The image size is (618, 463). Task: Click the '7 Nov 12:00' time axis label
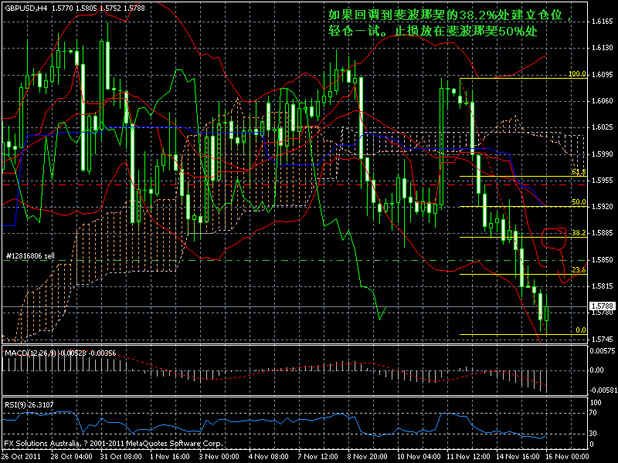coord(318,457)
